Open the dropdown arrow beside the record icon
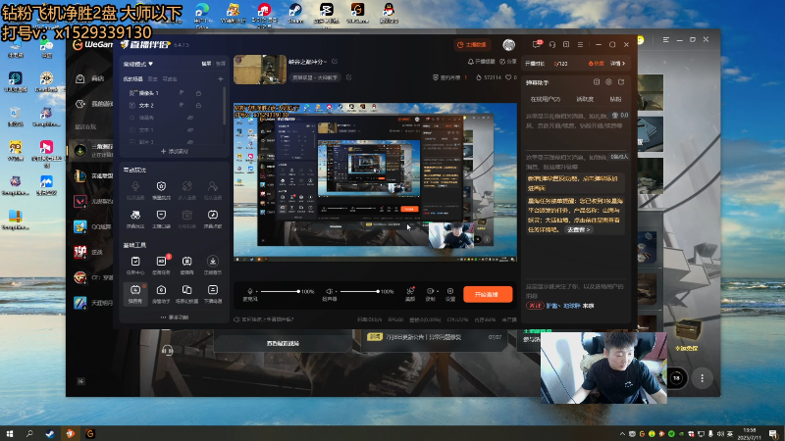Screen dimensions: 785x441 tap(437, 291)
